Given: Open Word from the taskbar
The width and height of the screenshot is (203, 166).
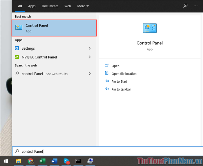Looking at the screenshot, I should click(x=55, y=161).
